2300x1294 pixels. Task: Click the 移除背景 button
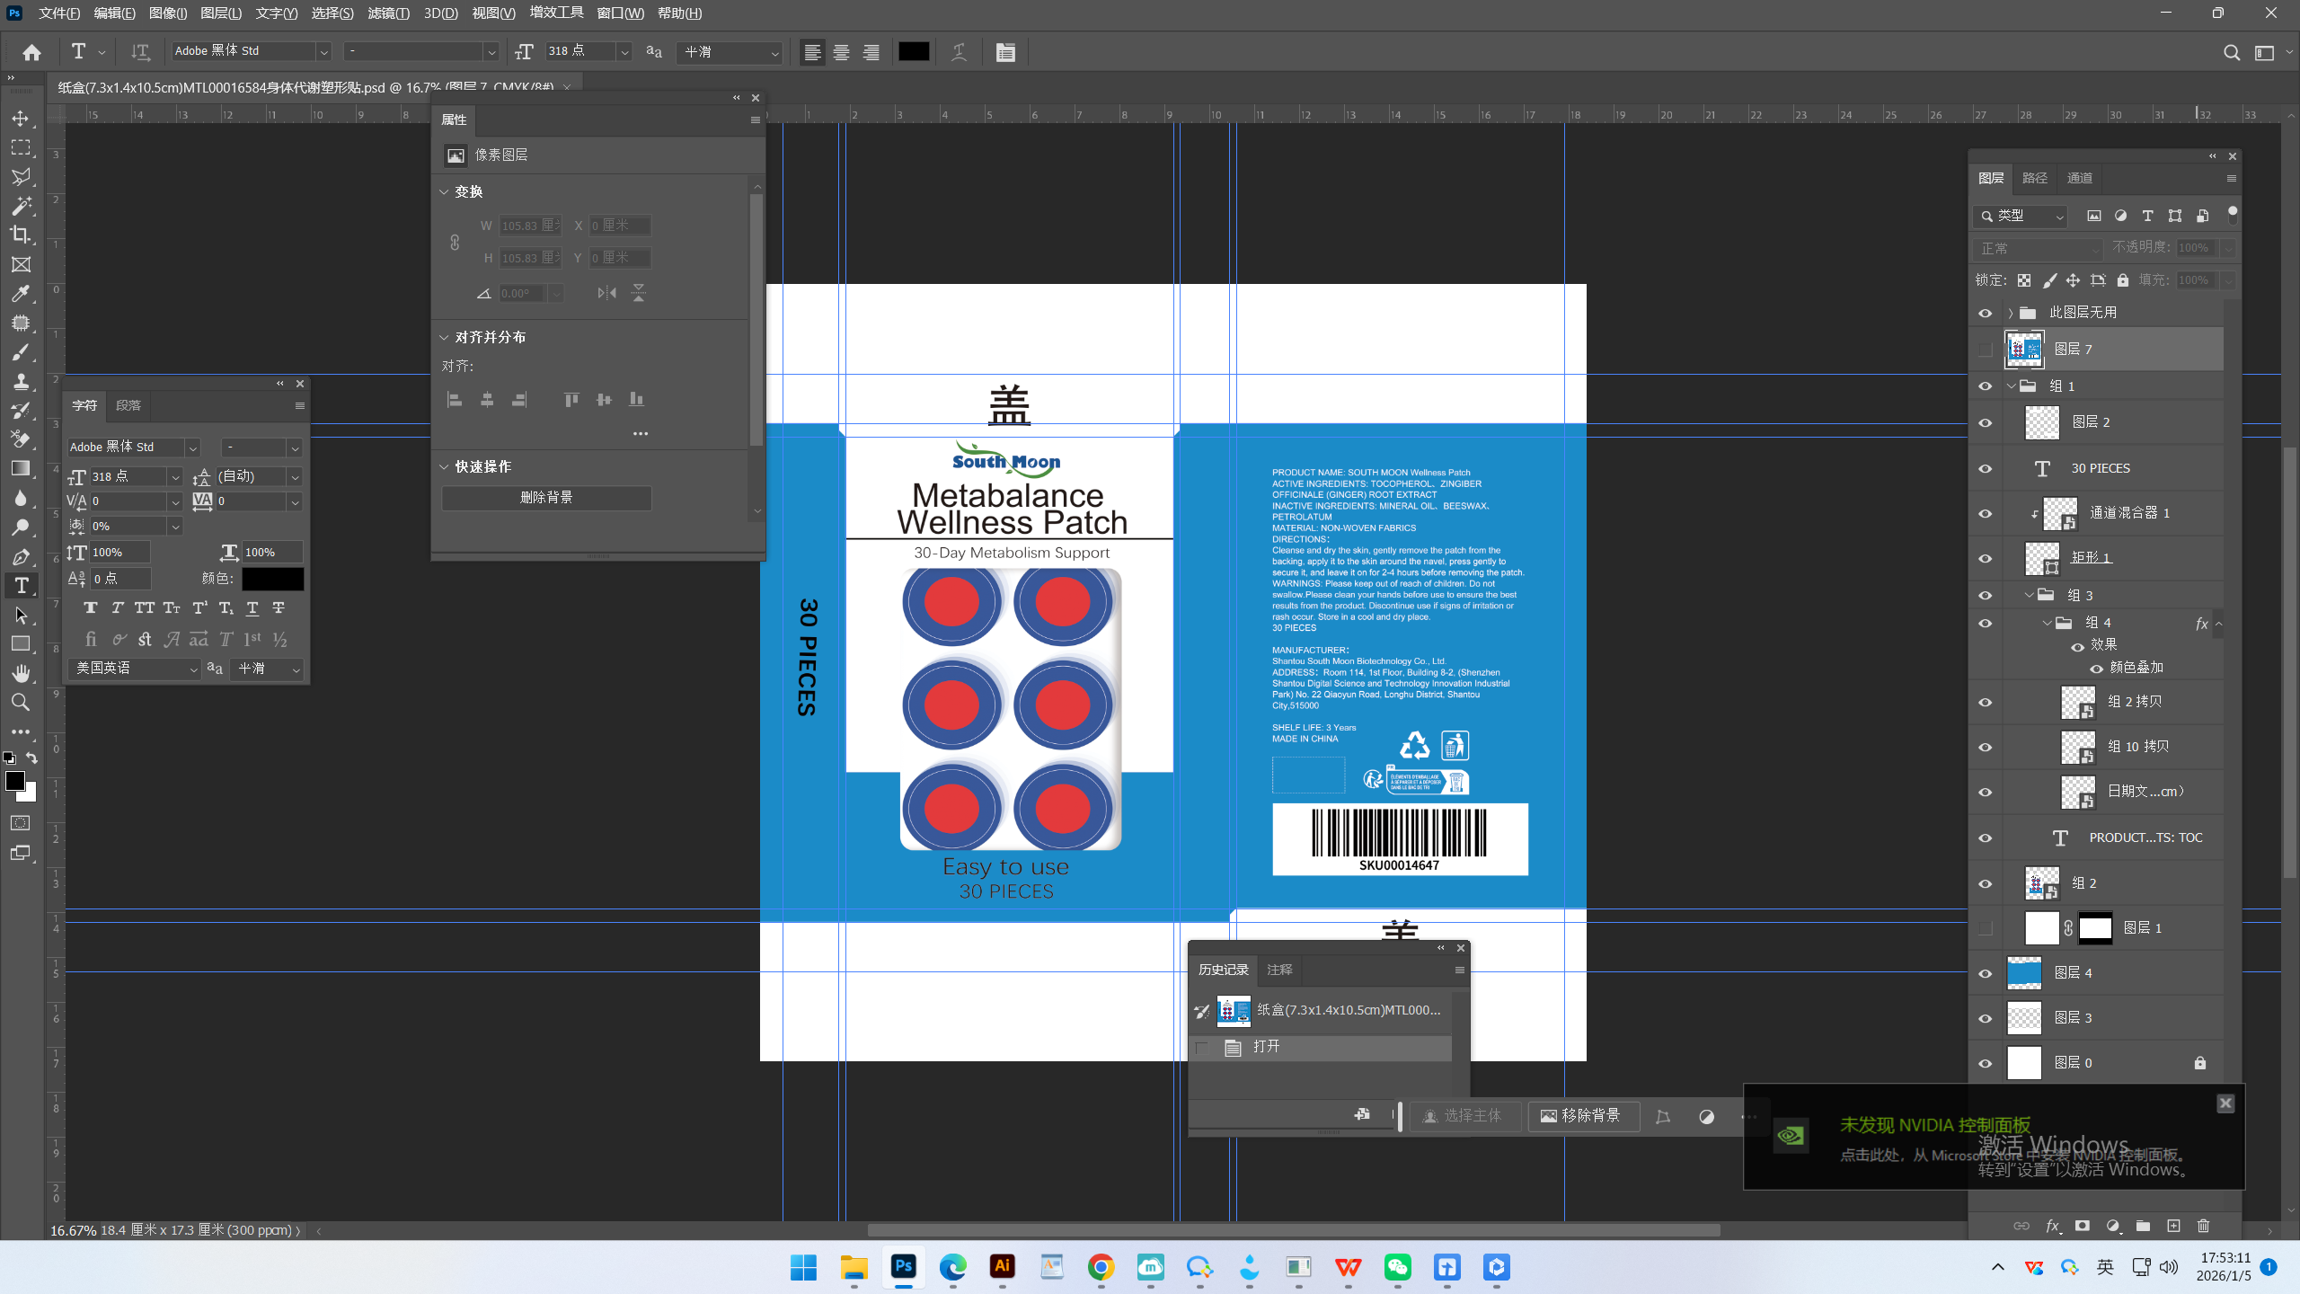click(1583, 1116)
